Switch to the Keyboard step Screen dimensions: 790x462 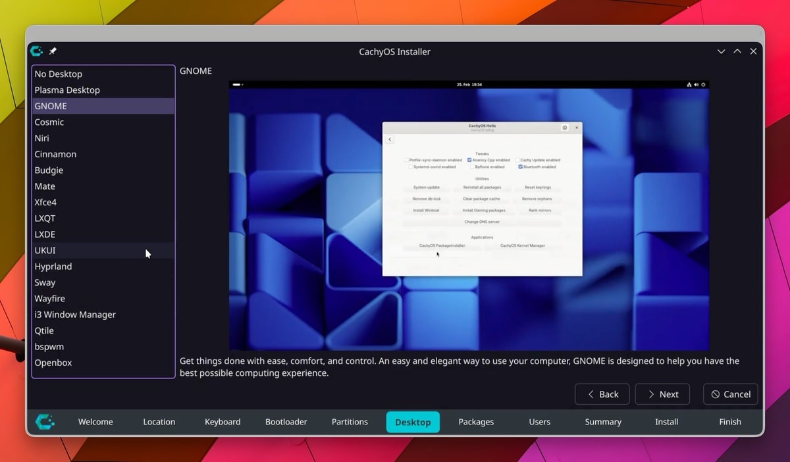[x=223, y=422]
